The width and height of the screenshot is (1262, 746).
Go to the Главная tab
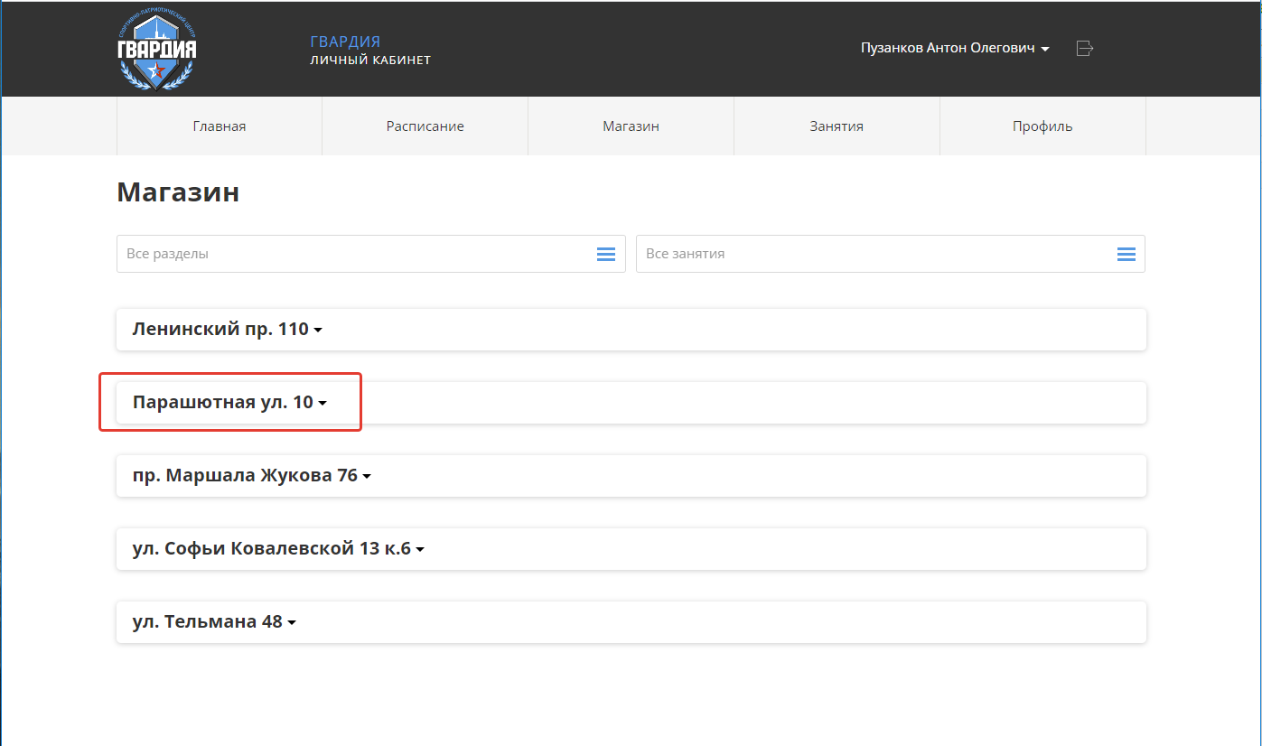pos(220,126)
